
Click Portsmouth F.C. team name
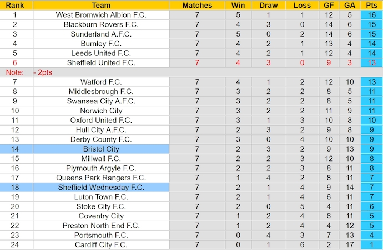click(x=101, y=236)
